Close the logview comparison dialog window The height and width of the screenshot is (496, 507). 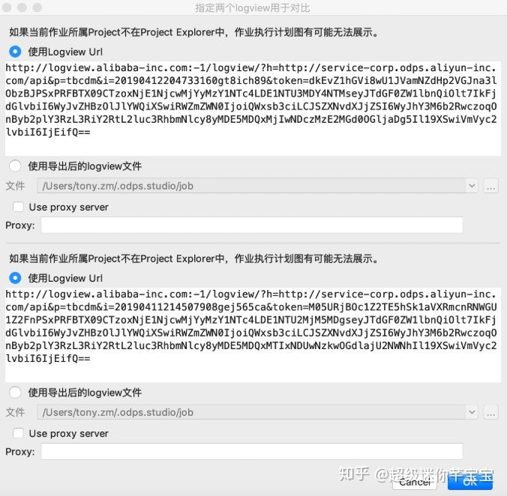click(x=7, y=7)
